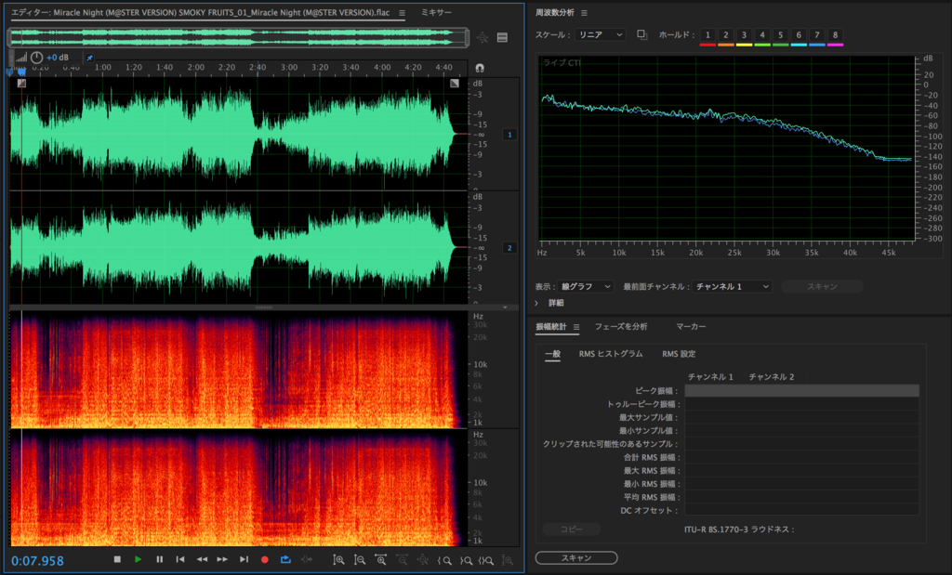Zoom in at out point
Image resolution: width=952 pixels, height=575 pixels.
tap(466, 560)
